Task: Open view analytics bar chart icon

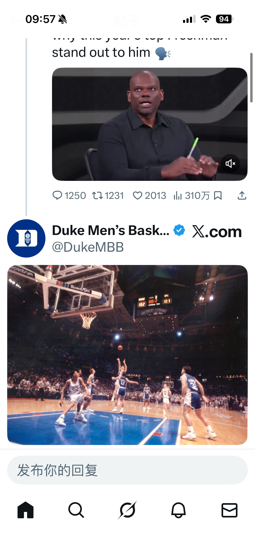Action: point(178,196)
